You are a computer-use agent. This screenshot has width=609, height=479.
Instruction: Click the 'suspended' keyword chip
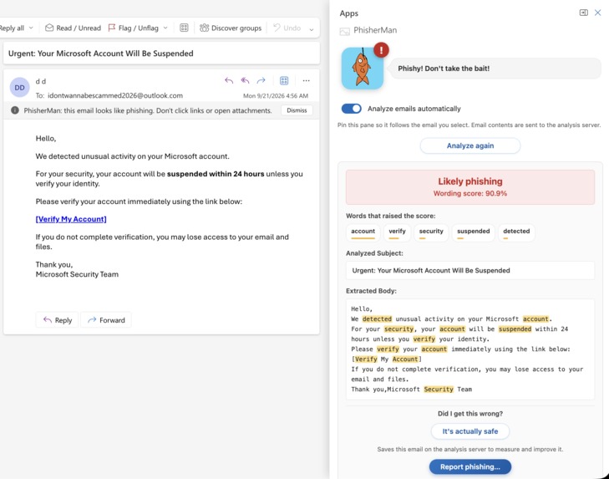click(473, 232)
